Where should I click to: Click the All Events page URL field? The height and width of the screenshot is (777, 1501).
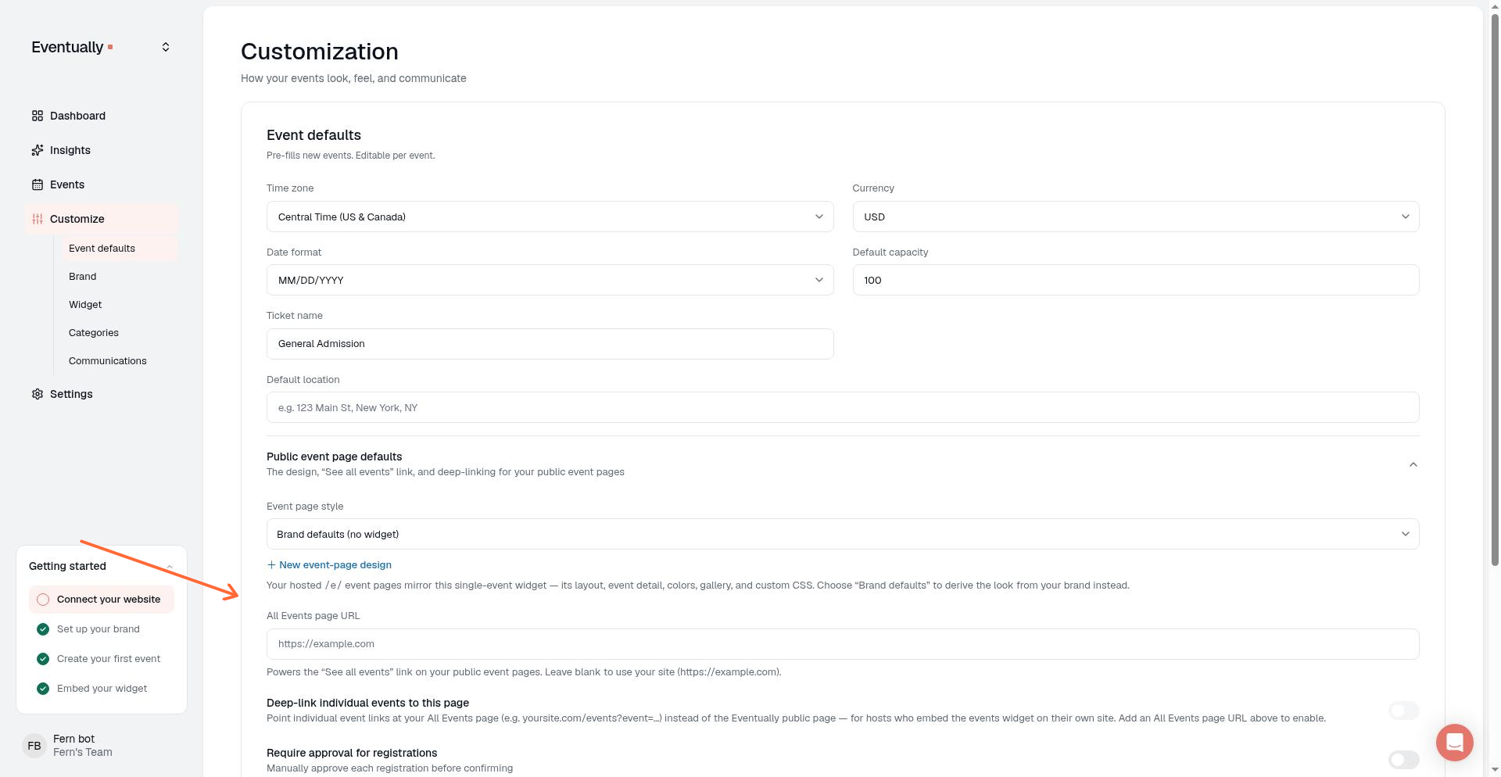[x=843, y=644]
